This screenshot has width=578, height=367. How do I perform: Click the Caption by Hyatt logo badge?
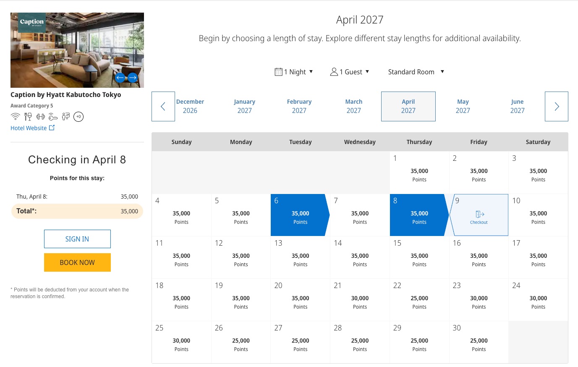point(32,23)
